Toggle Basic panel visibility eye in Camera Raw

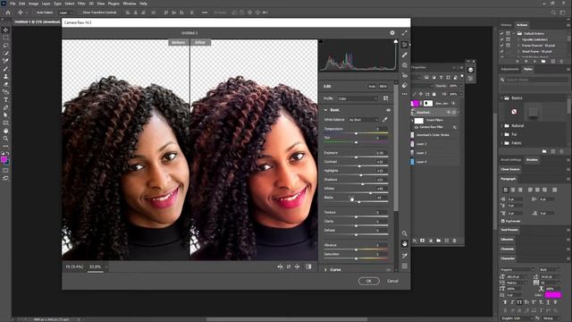pos(388,110)
